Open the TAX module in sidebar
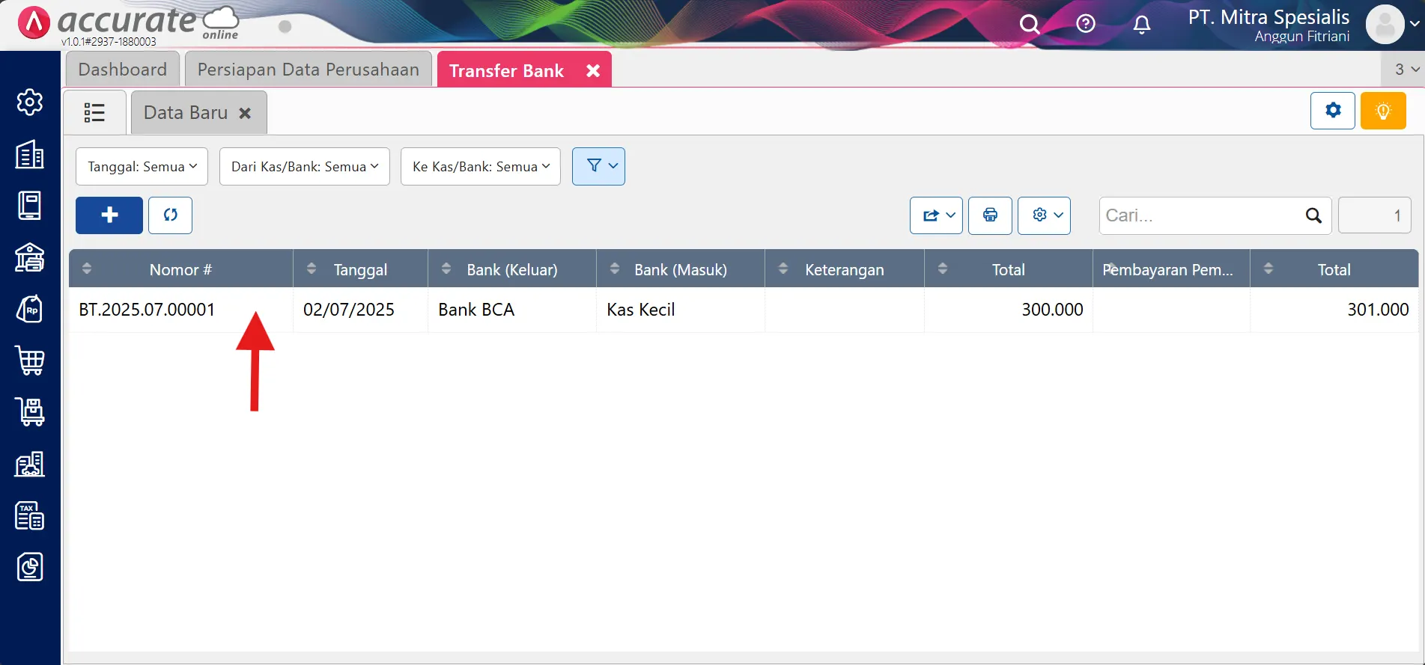 30,515
